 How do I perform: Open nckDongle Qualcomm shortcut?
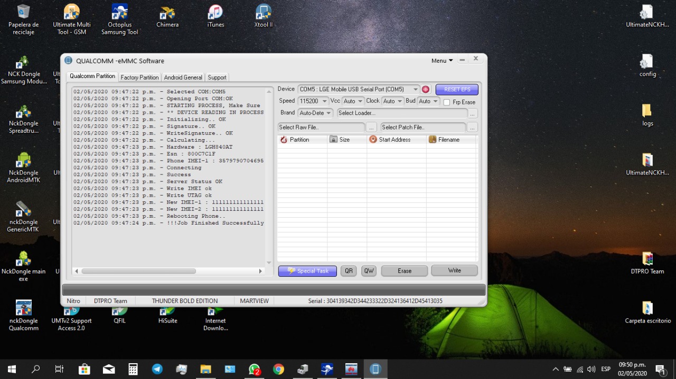23,316
